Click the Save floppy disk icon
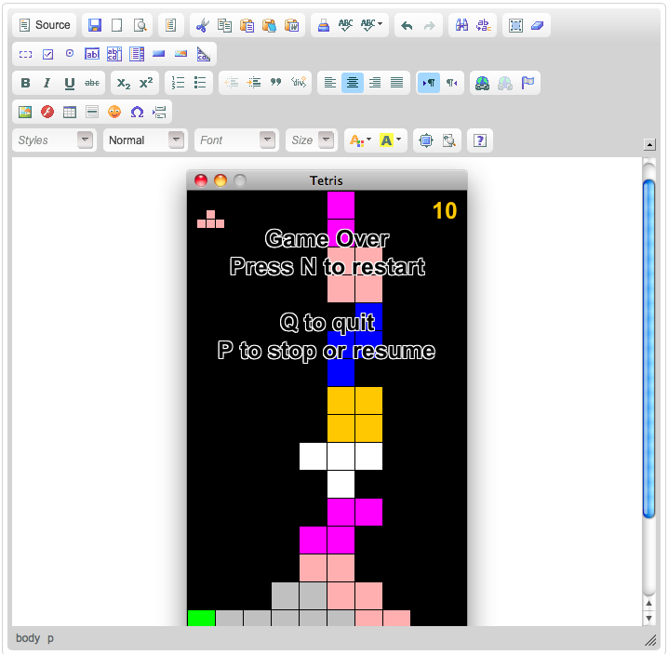 (95, 25)
